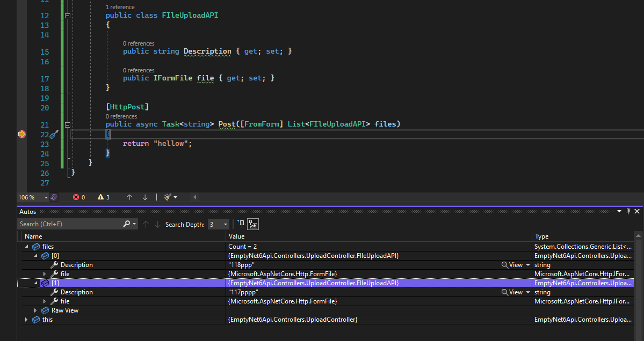Open the IntelliCode suggestions icon beside the zoom level

coord(53,197)
